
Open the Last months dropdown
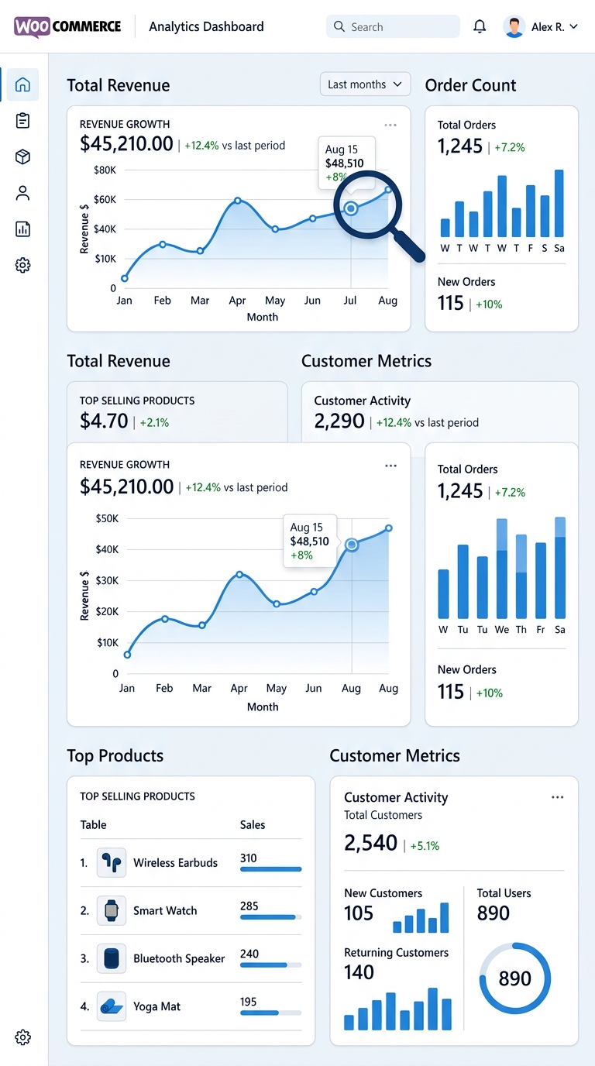pos(365,84)
